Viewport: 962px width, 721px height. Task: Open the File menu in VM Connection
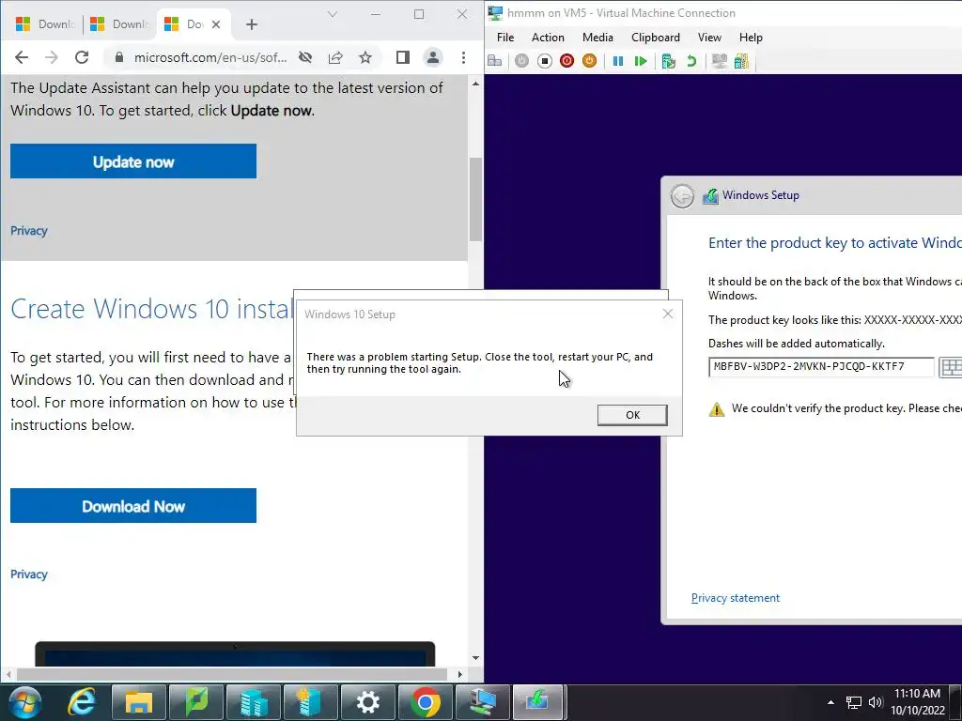pos(504,38)
